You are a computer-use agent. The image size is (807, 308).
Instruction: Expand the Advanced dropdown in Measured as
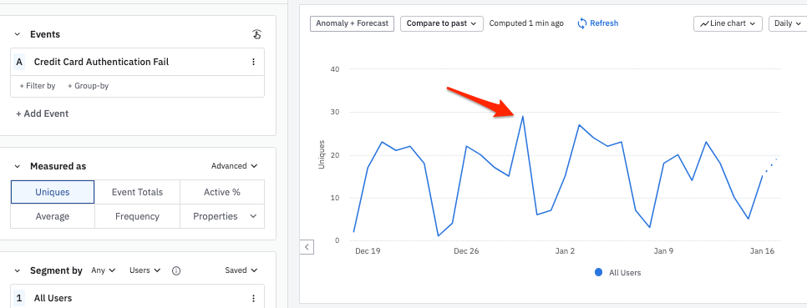[234, 166]
